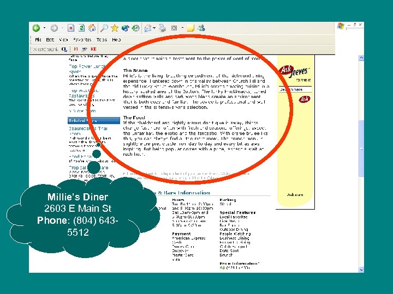Go to the Home page icon
Screen dimensions: 393x294
tap(92, 28)
